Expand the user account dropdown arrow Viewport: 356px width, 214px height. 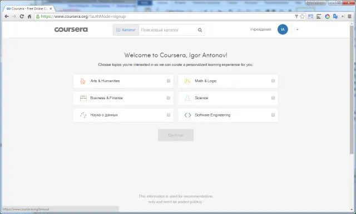(297, 30)
